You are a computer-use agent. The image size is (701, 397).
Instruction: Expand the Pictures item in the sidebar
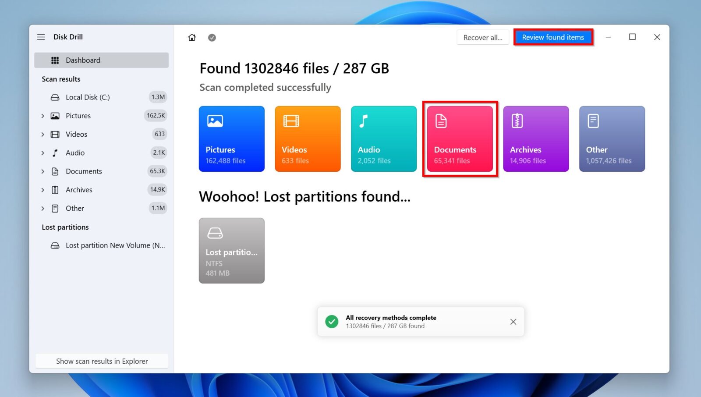tap(43, 116)
